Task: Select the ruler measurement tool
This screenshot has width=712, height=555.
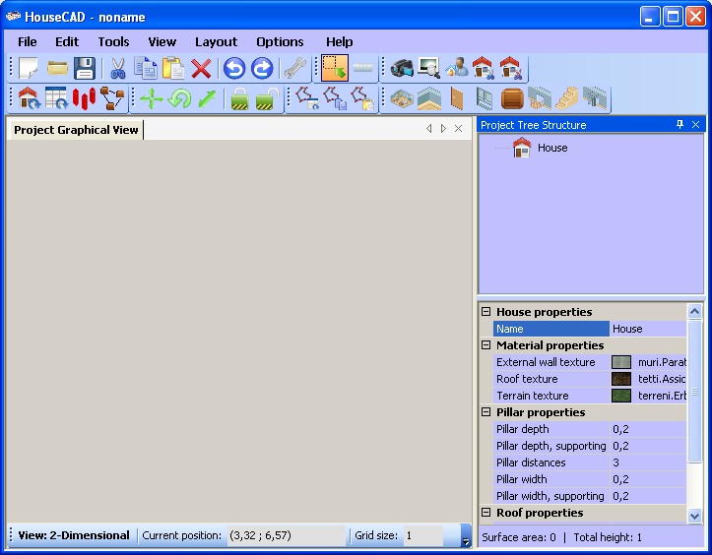Action: [x=362, y=68]
